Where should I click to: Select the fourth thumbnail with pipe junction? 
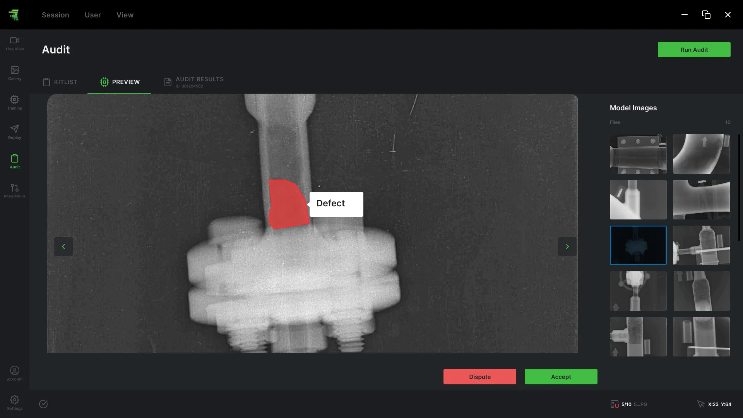point(701,200)
